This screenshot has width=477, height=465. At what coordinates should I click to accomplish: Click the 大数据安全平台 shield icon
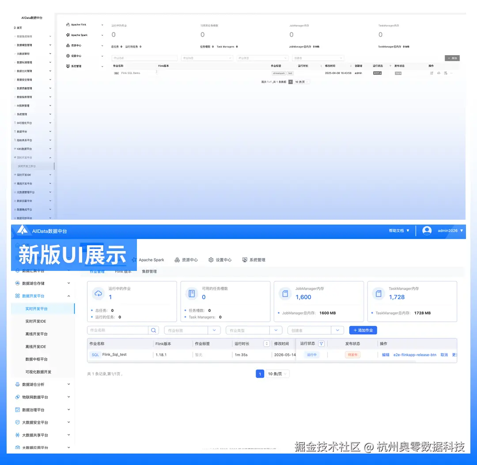(x=17, y=423)
